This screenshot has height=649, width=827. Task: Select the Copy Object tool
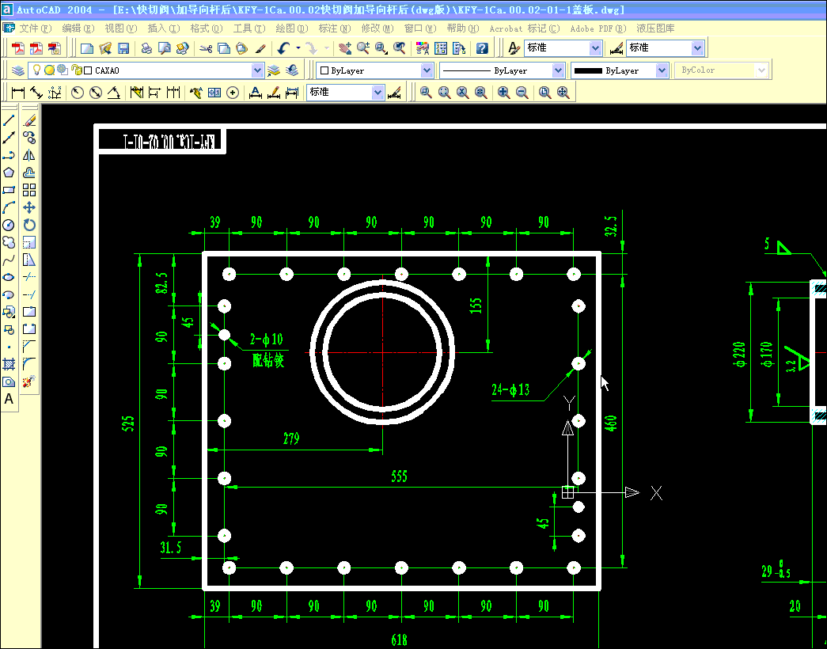[x=29, y=138]
